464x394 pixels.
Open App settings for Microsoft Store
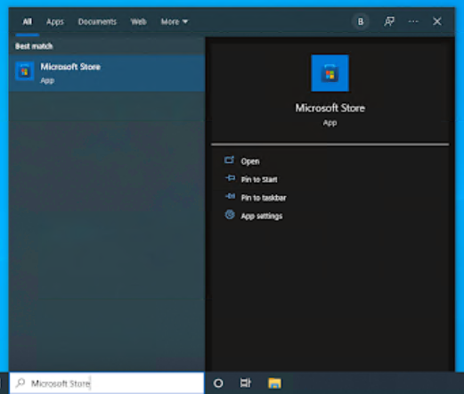point(262,216)
